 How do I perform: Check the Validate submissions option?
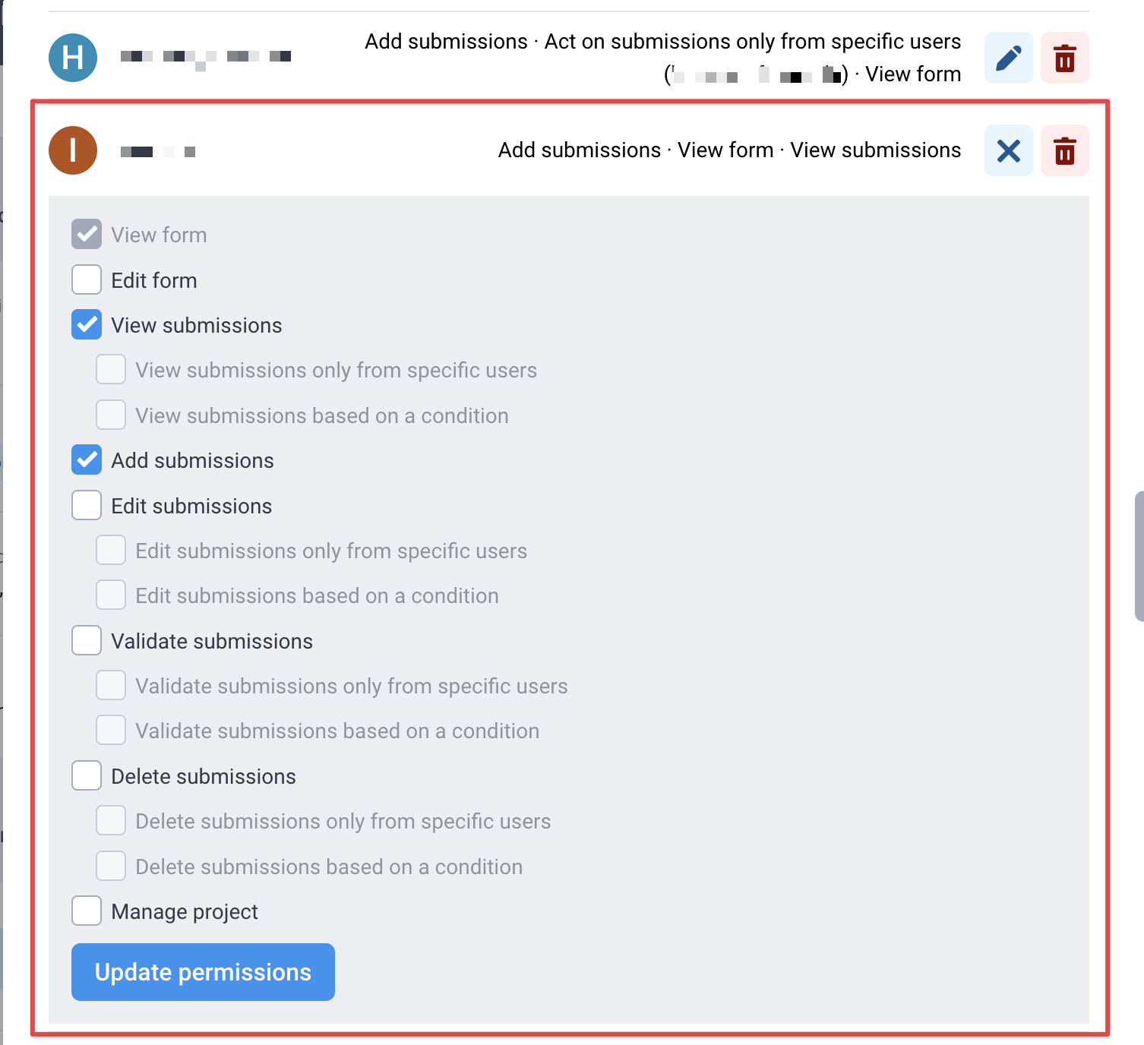[87, 640]
